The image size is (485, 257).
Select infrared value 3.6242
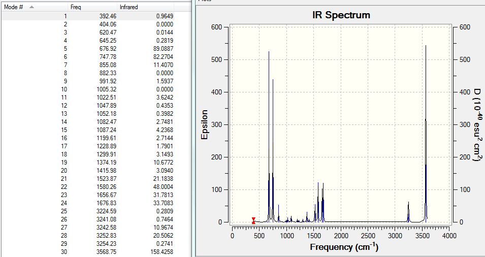[165, 98]
